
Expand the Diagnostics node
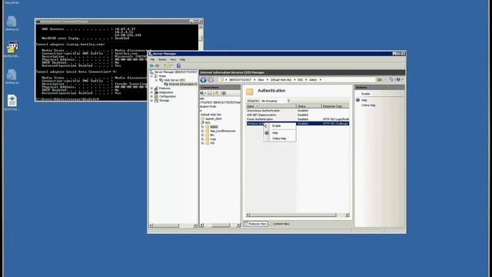point(152,92)
